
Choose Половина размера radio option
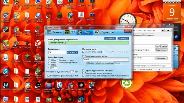[57, 63]
